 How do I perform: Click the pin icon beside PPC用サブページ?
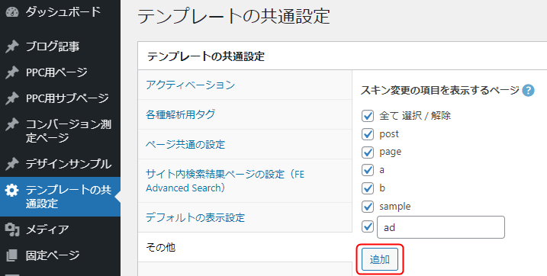pos(12,98)
